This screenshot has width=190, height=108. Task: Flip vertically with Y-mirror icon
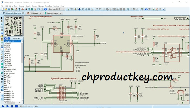(2, 99)
